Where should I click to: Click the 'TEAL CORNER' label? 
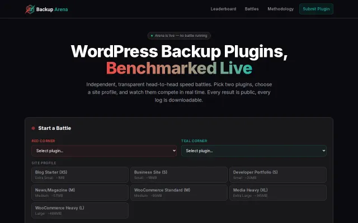click(x=194, y=141)
